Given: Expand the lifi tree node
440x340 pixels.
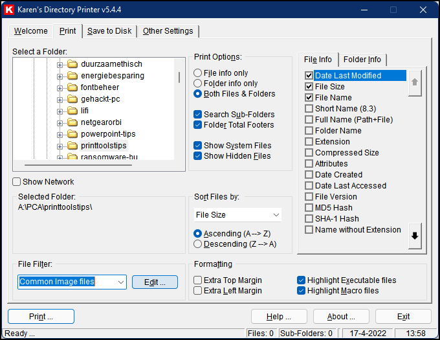Looking at the screenshot, I should 60,111.
